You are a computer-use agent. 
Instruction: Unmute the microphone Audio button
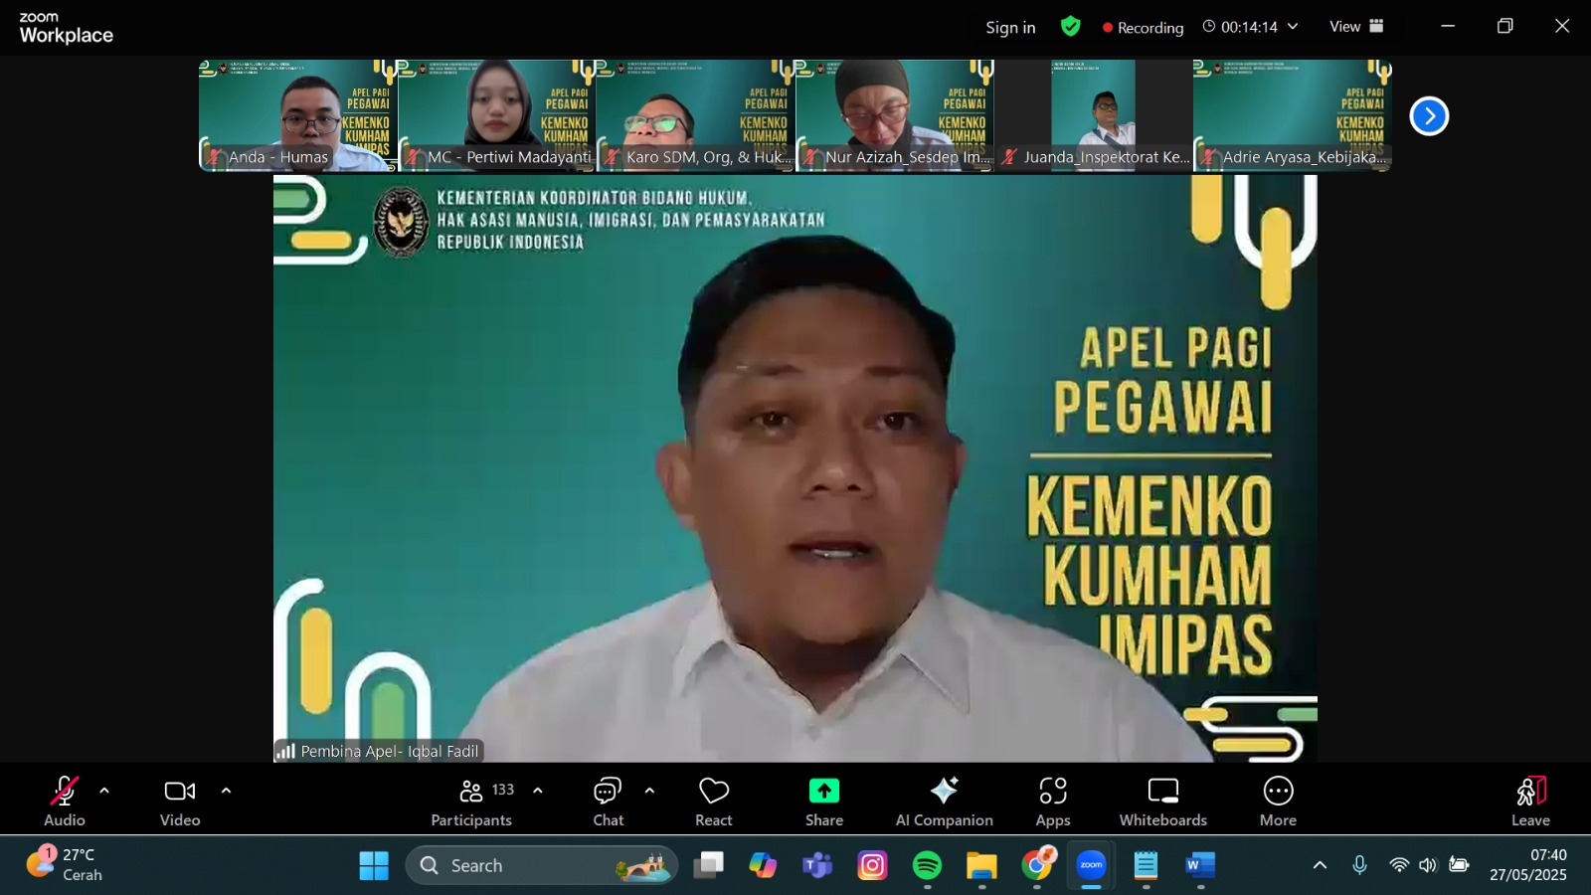tap(65, 802)
